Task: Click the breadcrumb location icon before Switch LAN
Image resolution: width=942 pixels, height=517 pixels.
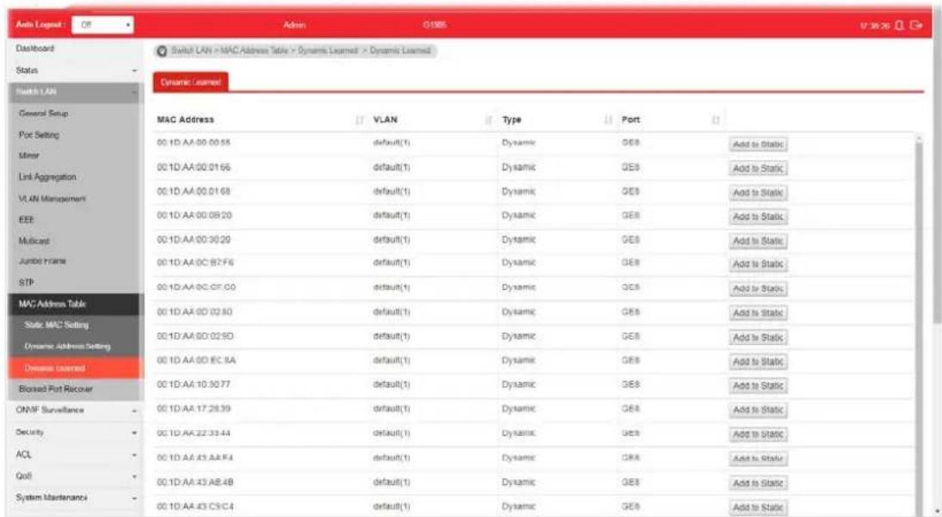Action: tap(162, 51)
